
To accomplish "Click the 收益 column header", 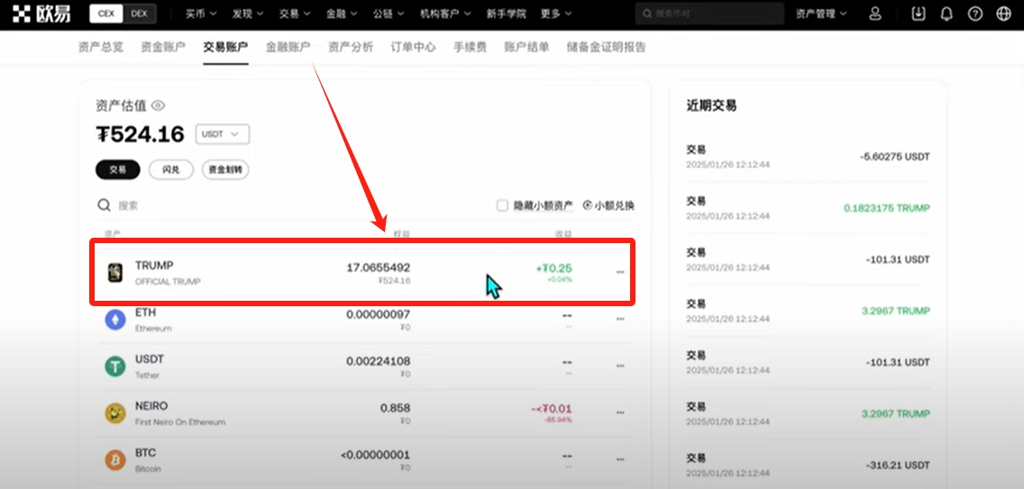I will [563, 234].
